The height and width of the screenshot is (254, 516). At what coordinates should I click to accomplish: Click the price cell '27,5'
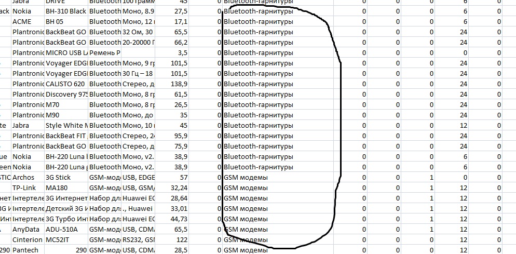tap(171, 11)
